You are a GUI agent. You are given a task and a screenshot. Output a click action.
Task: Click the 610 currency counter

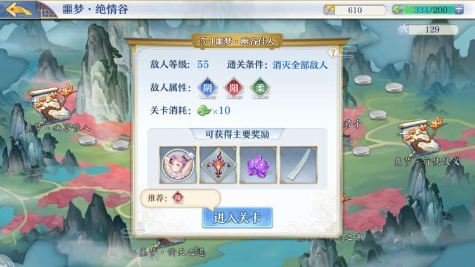click(x=355, y=10)
